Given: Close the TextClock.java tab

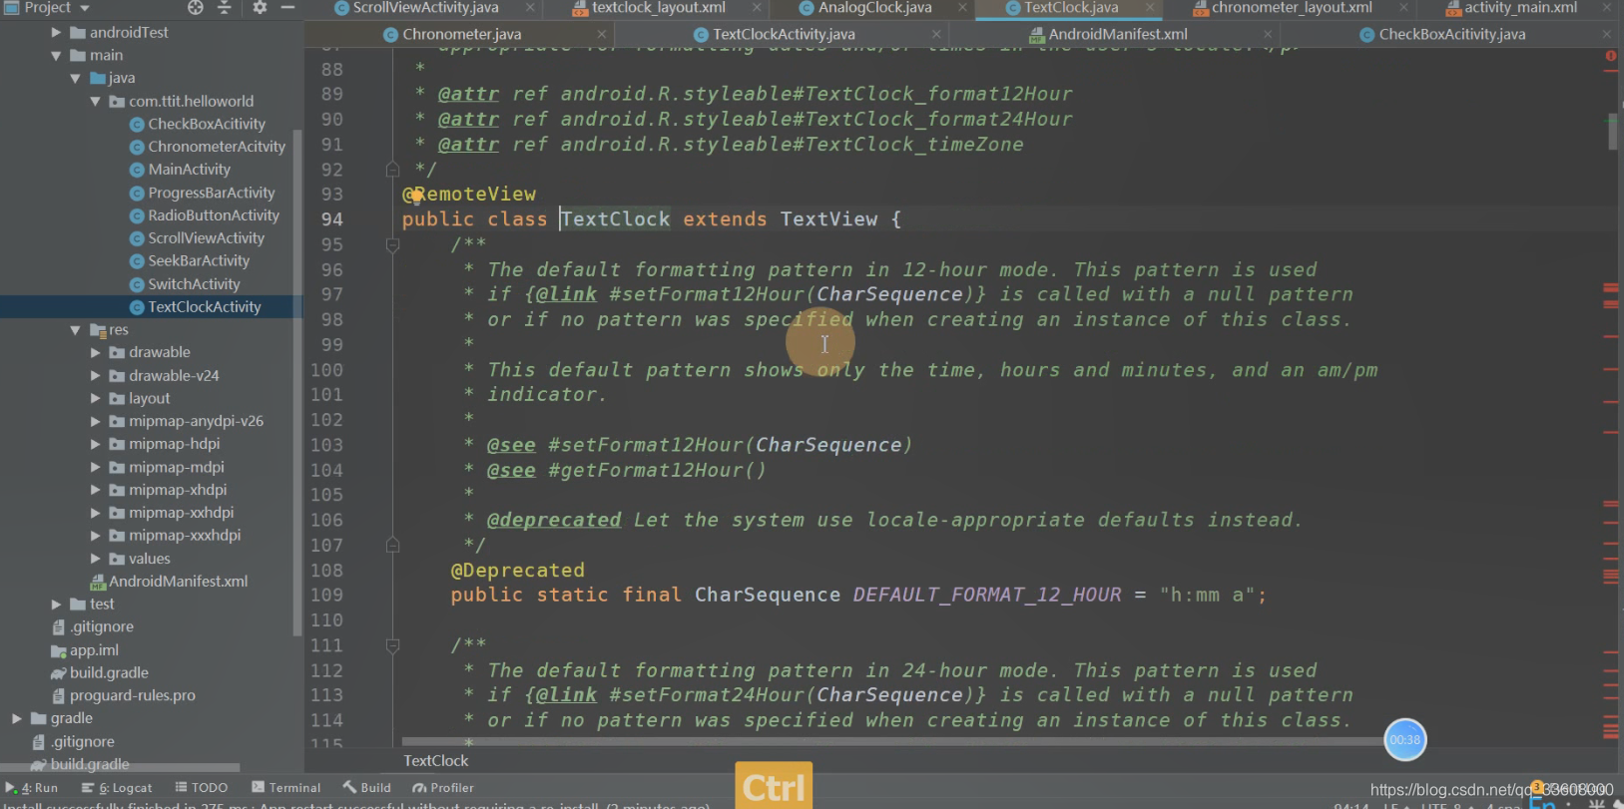Looking at the screenshot, I should (1151, 8).
